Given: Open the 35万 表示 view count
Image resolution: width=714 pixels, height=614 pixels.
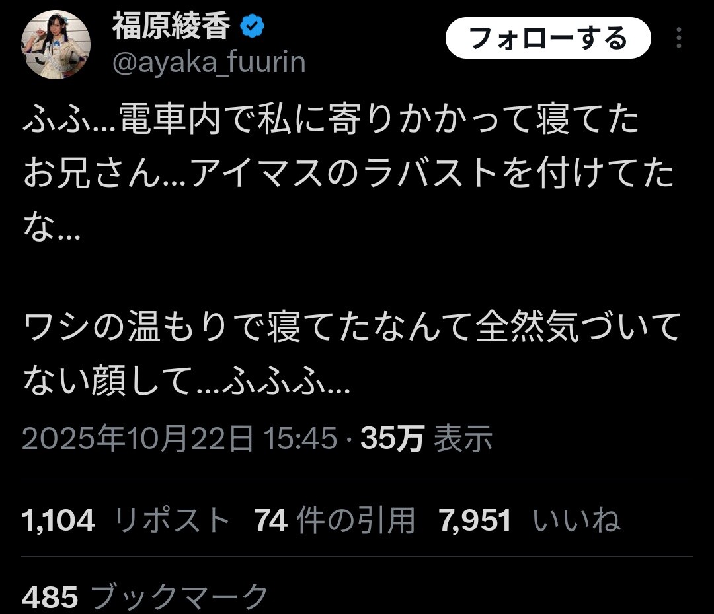Looking at the screenshot, I should (x=426, y=438).
